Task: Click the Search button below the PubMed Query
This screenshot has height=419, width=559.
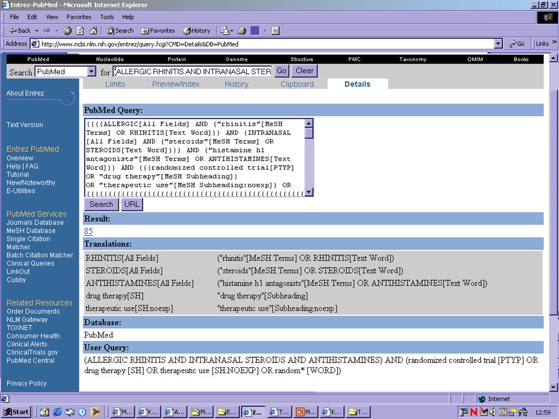Action: click(x=101, y=204)
